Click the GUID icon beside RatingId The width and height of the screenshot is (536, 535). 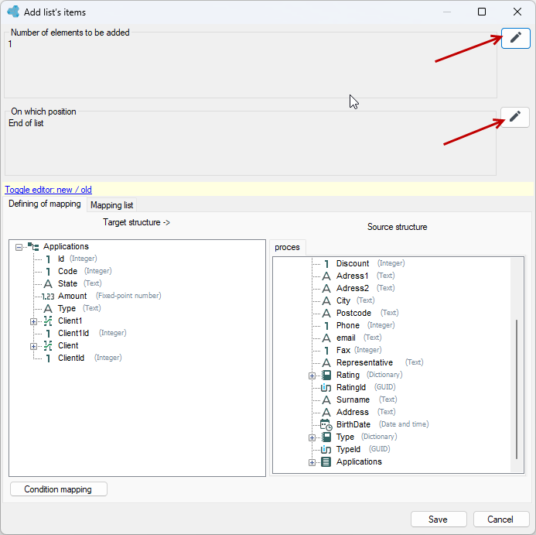click(326, 387)
